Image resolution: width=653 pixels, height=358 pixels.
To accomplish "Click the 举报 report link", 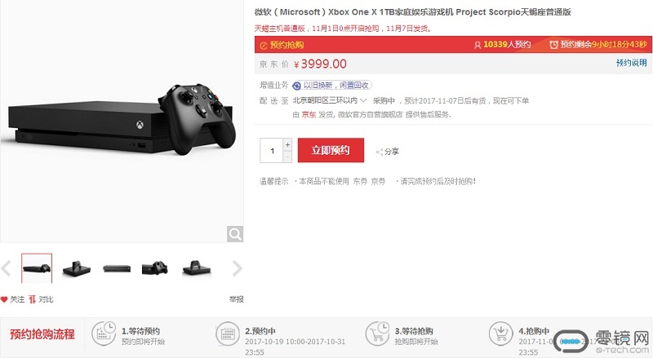I will 237,299.
